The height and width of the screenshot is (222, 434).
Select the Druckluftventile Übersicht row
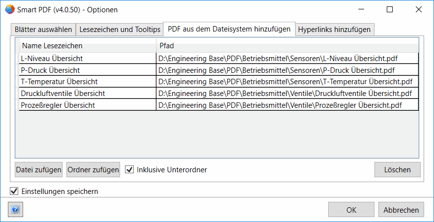point(88,93)
